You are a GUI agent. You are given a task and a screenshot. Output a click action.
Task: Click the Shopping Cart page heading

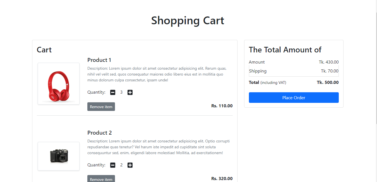click(188, 20)
